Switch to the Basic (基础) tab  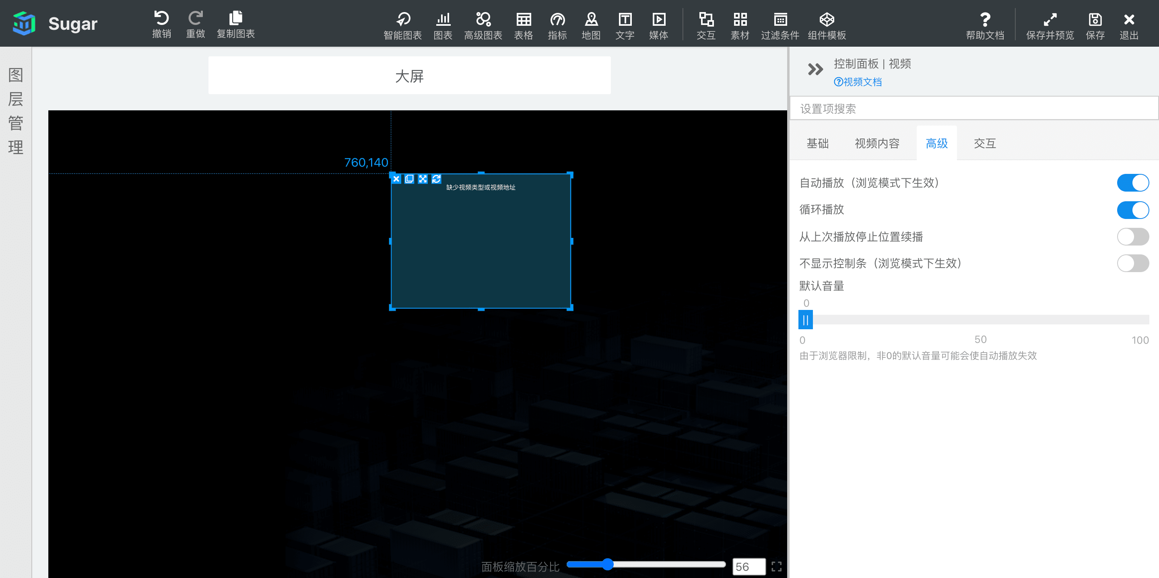coord(817,144)
